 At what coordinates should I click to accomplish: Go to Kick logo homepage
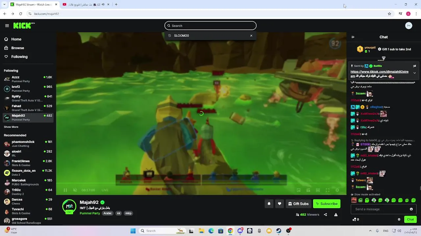[x=24, y=26]
